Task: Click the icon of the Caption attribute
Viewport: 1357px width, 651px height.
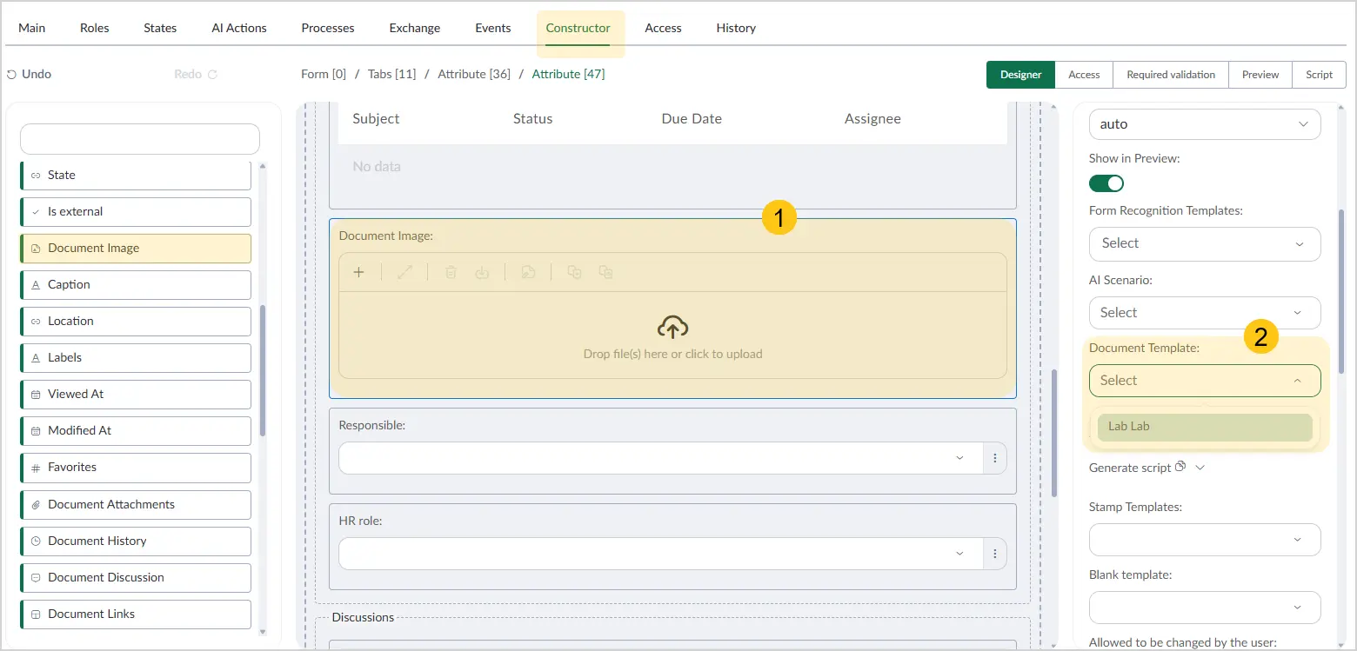Action: pyautogui.click(x=36, y=284)
